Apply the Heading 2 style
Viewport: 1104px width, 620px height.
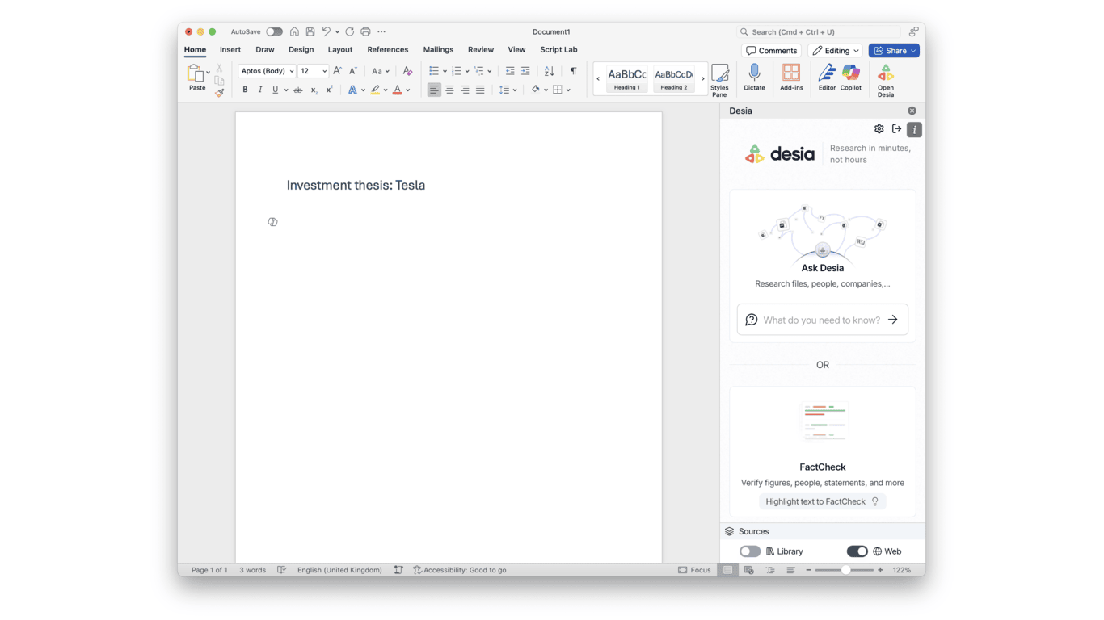674,78
